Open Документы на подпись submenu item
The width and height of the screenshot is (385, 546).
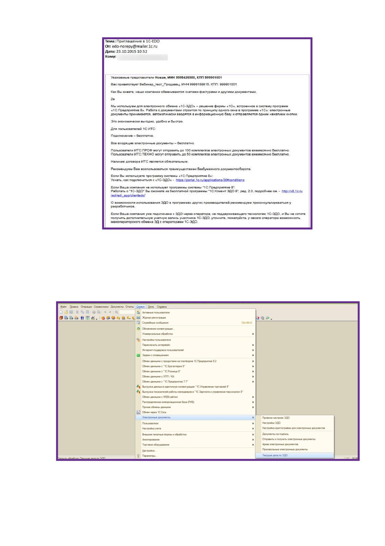[x=294, y=434]
